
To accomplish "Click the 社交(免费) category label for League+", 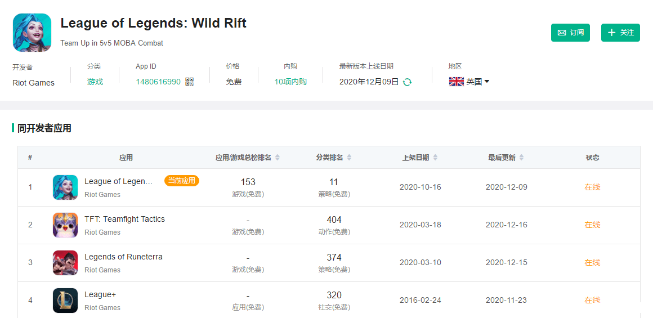I will pyautogui.click(x=334, y=307).
